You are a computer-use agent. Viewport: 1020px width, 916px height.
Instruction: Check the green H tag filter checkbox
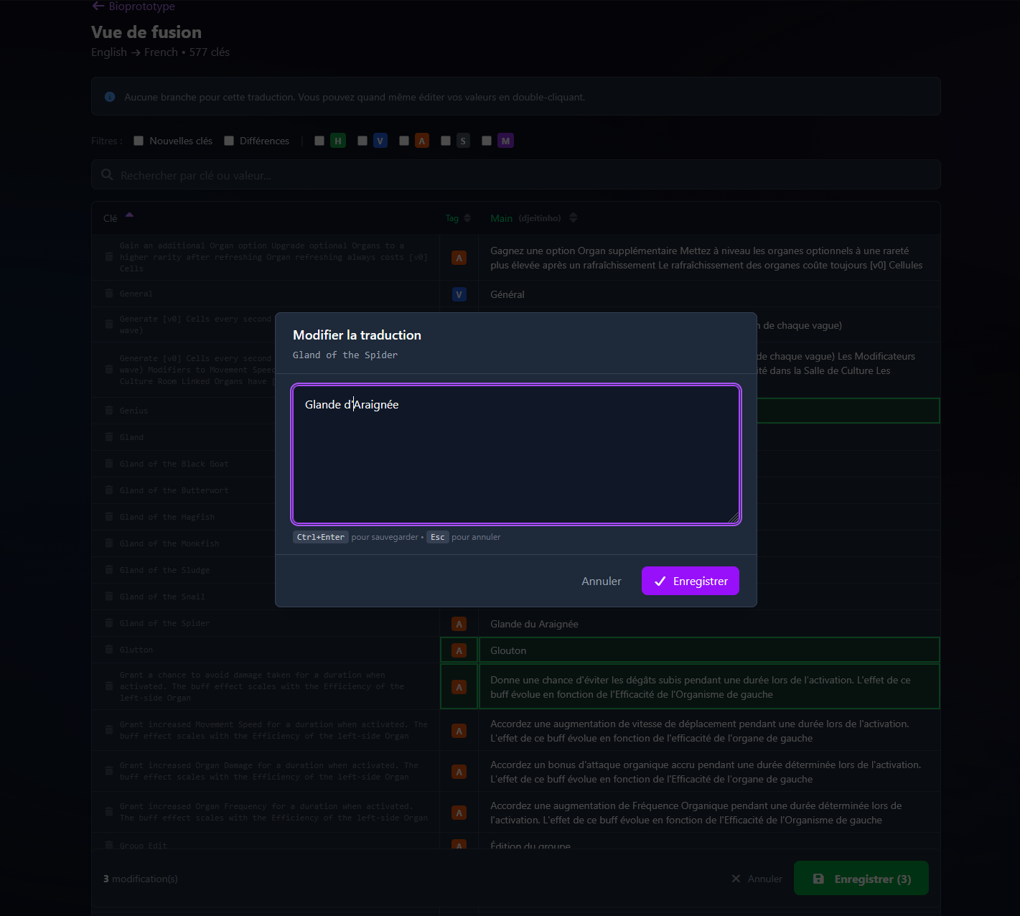coord(319,141)
